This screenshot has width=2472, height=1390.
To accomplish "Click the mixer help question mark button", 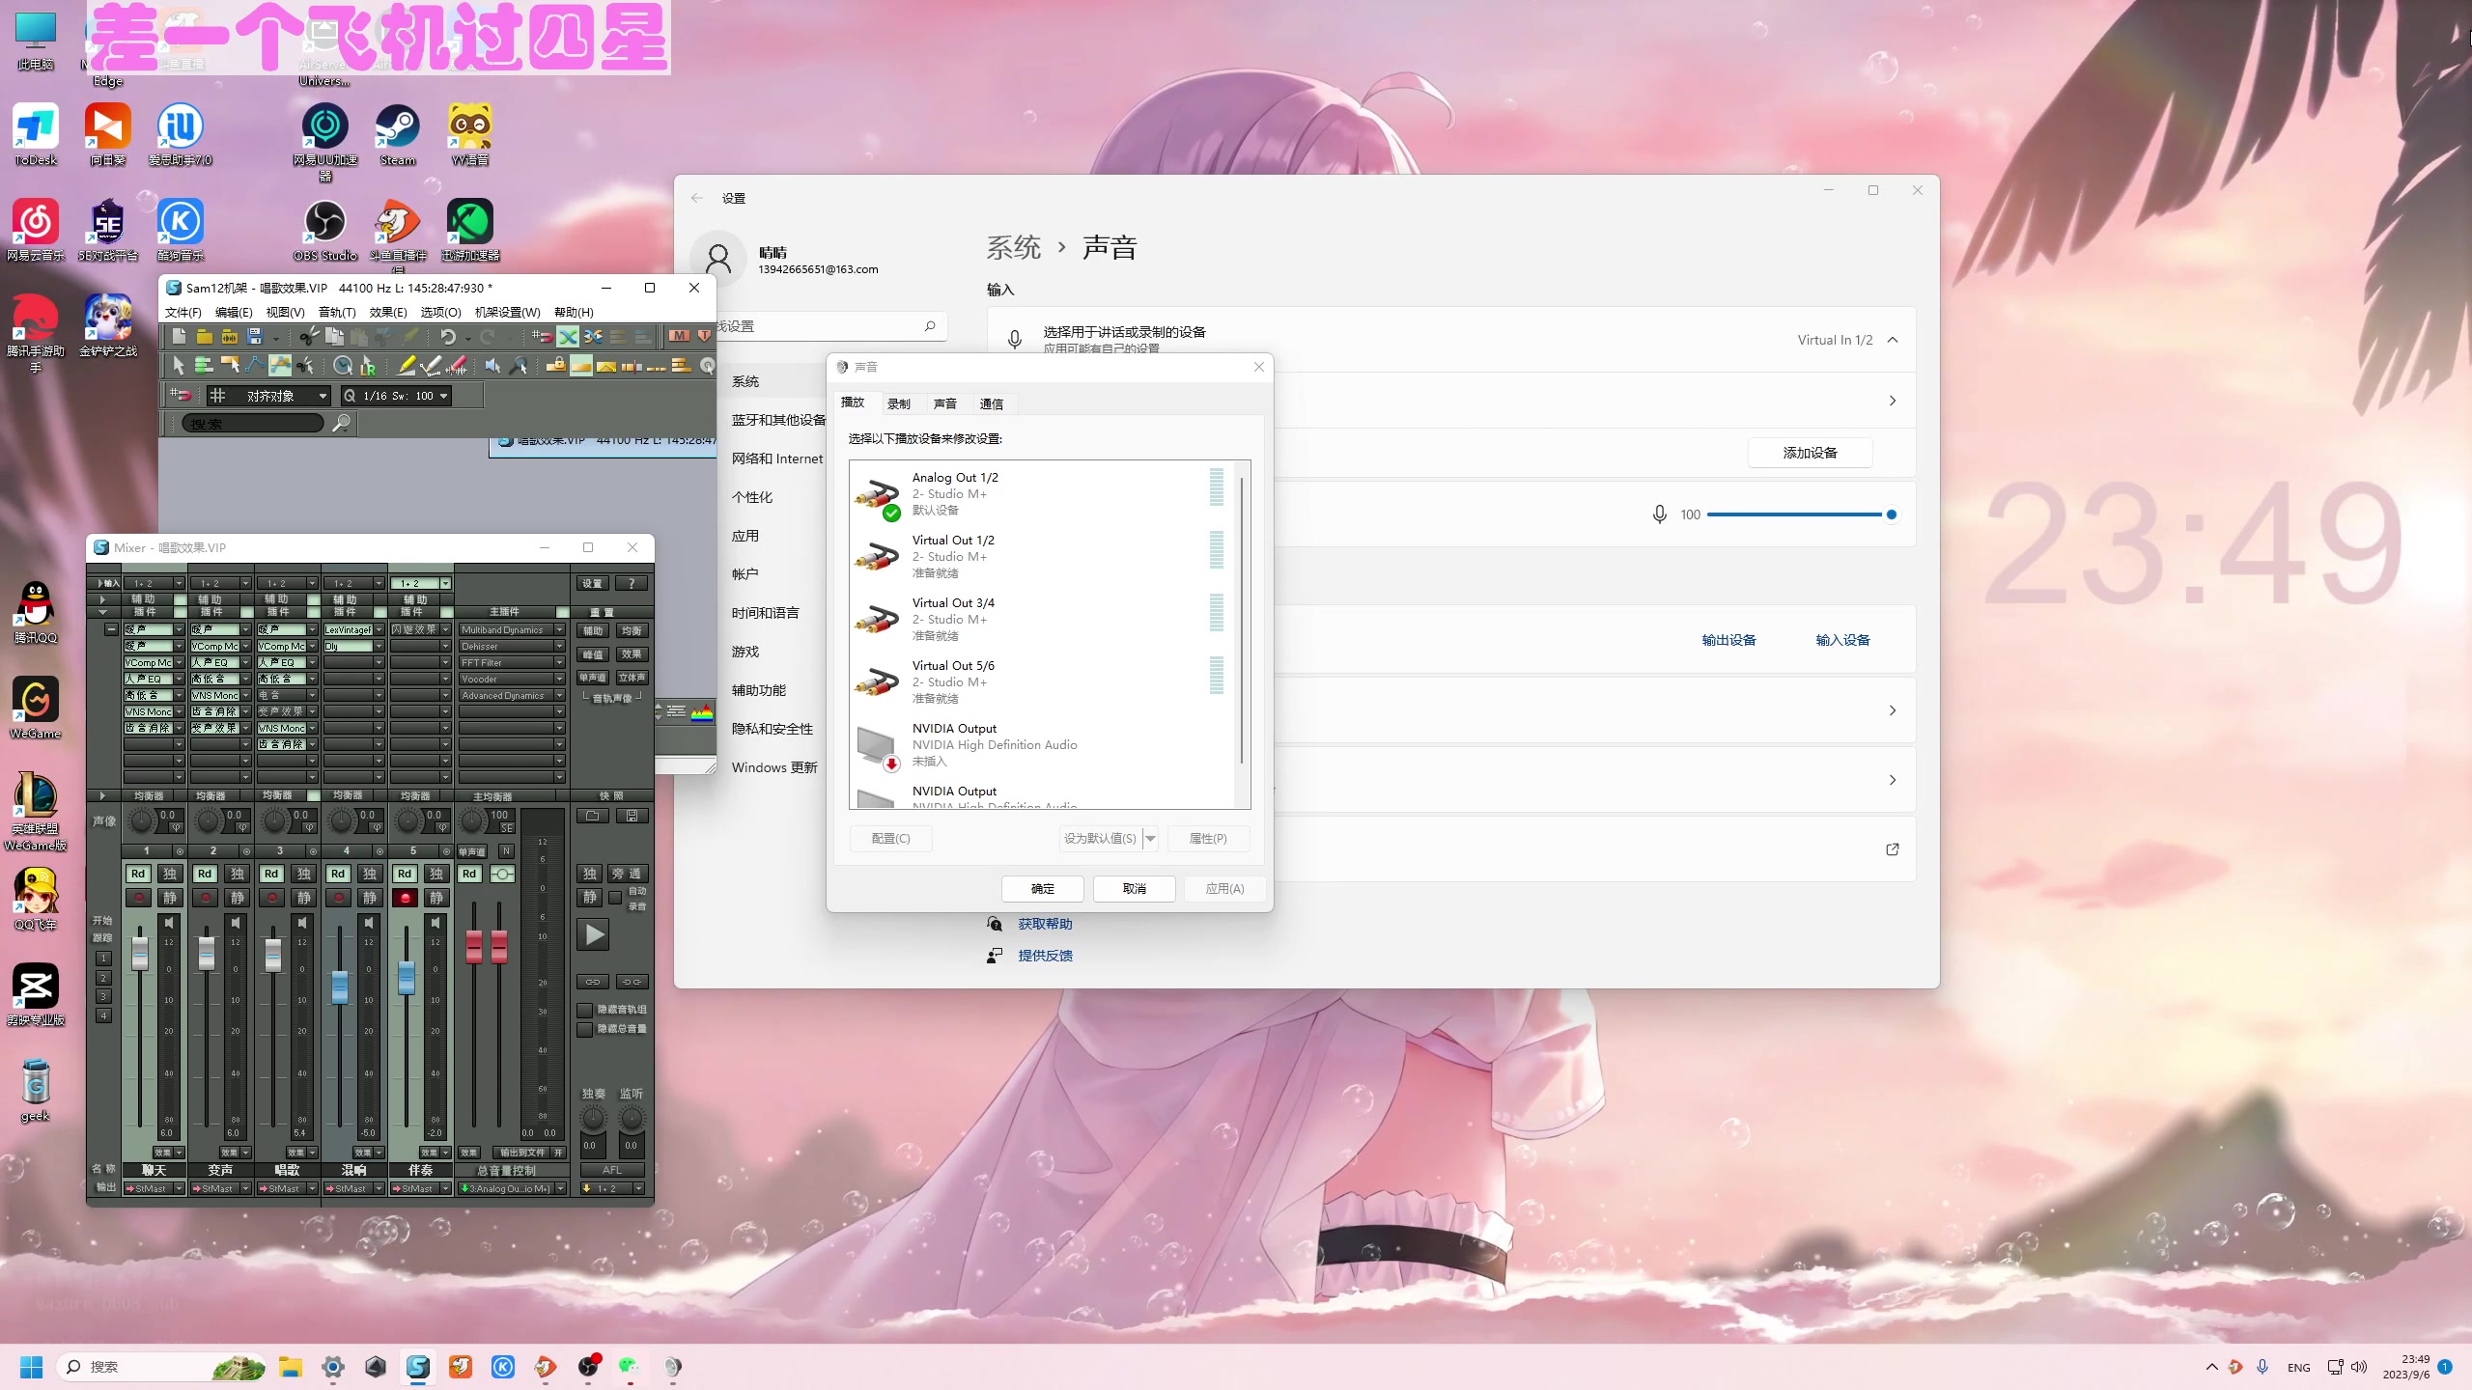I will [x=632, y=584].
